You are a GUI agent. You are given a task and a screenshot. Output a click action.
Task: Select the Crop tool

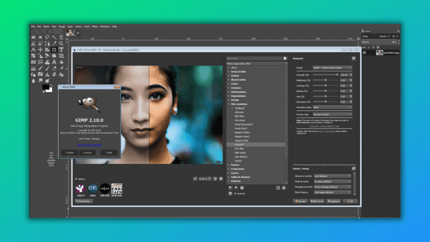(54, 50)
